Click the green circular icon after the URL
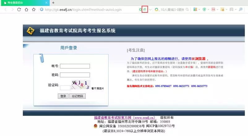 point(140,10)
